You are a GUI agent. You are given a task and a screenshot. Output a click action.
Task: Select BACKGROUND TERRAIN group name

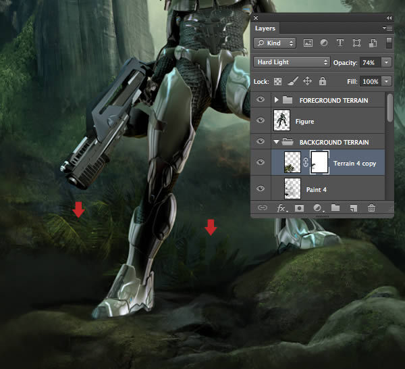[x=334, y=142]
